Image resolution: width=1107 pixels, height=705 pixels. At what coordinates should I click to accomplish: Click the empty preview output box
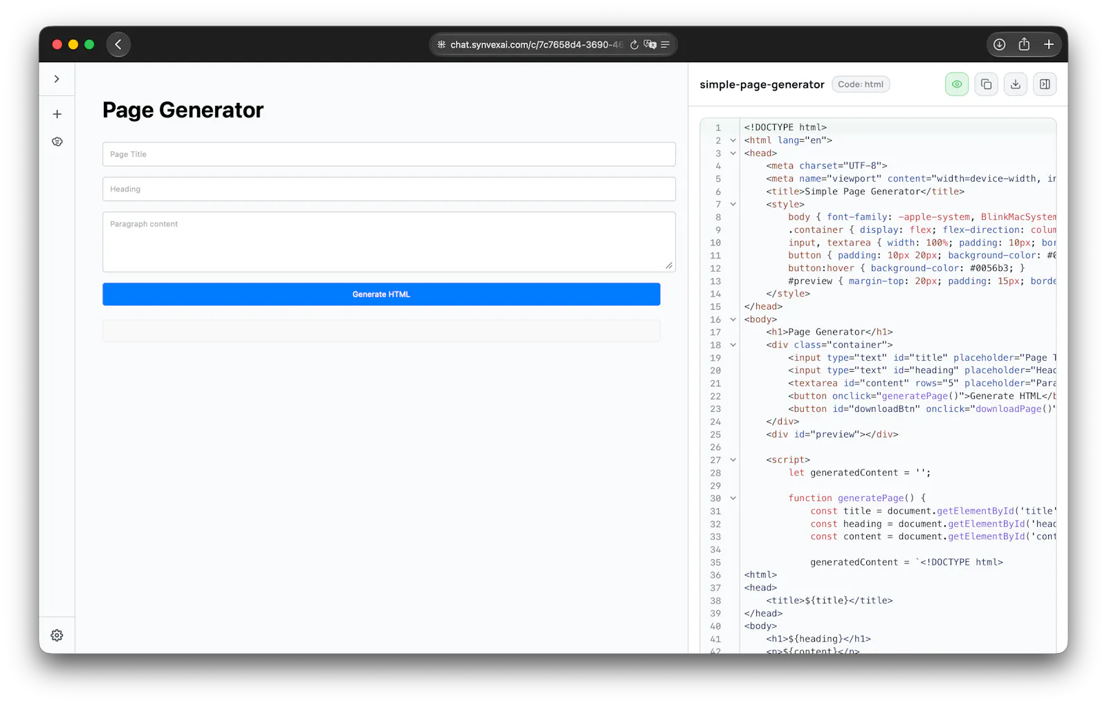pyautogui.click(x=381, y=330)
